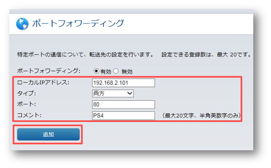Focus the ポート field containing 80
Screen dimensions: 271x168
123,104
